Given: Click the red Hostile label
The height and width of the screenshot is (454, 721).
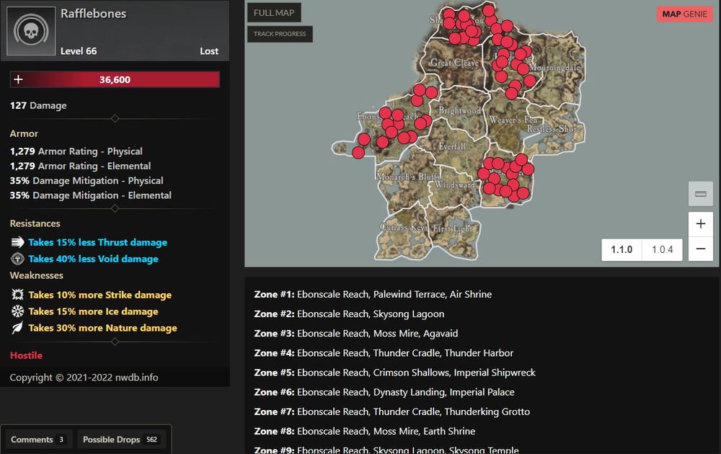Looking at the screenshot, I should (x=26, y=355).
